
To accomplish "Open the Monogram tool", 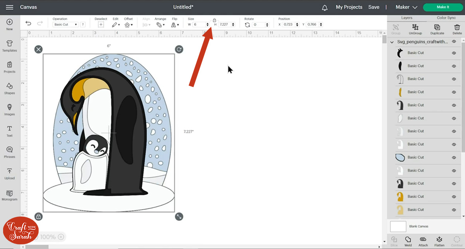I will (10, 195).
